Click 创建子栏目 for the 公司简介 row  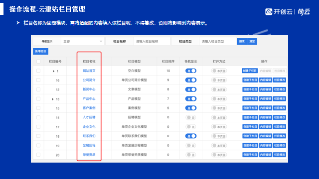coord(250,80)
